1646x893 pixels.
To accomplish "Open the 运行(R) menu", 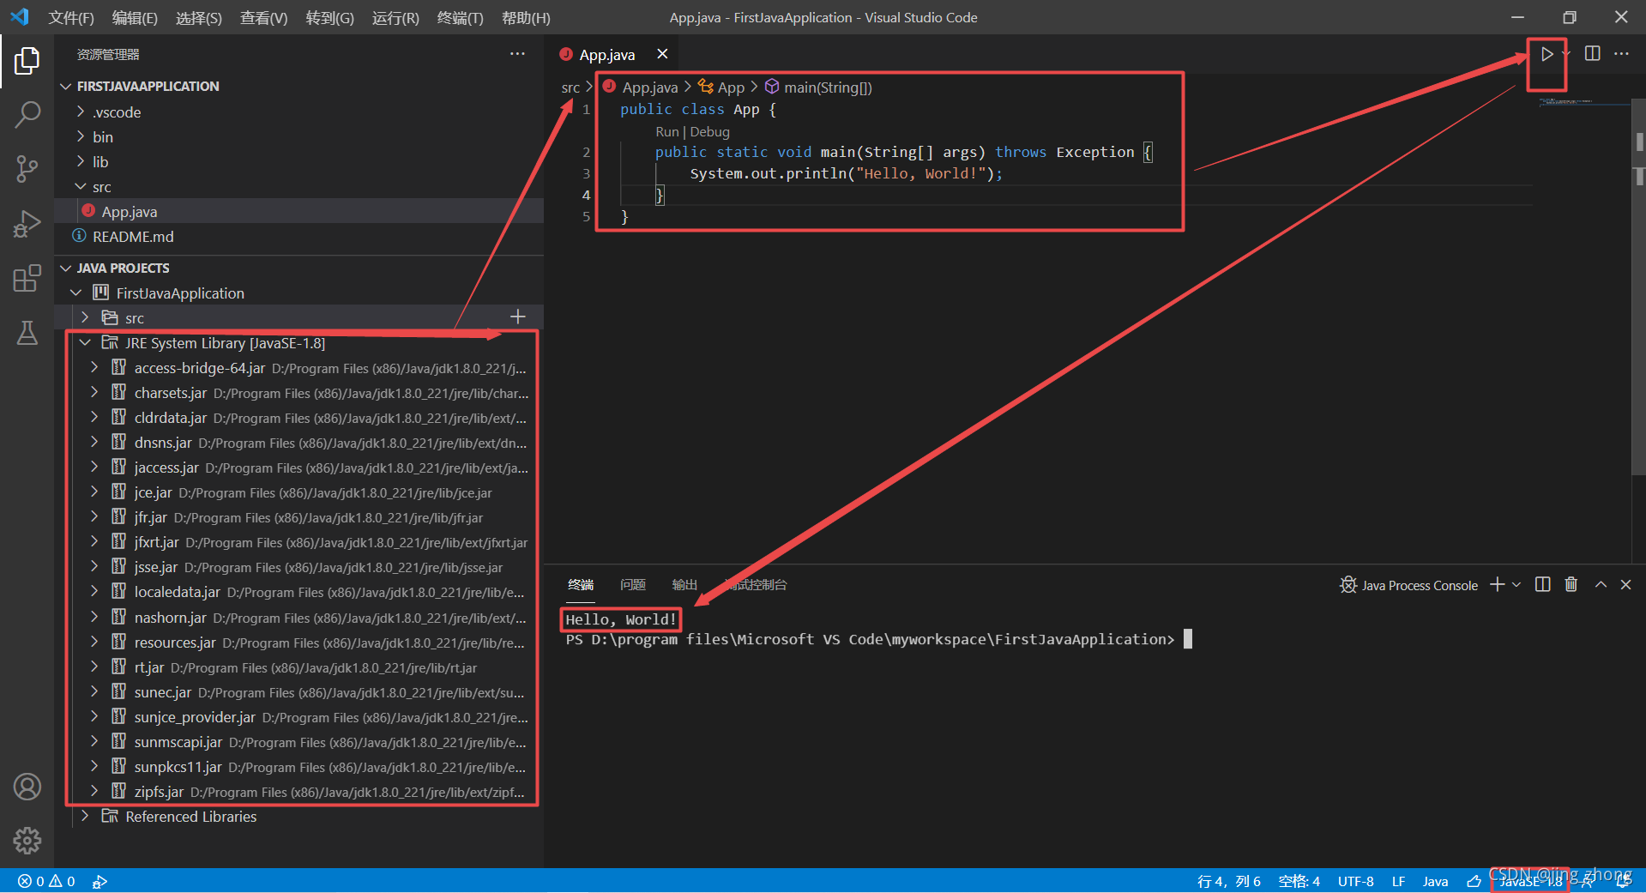I will [x=395, y=17].
